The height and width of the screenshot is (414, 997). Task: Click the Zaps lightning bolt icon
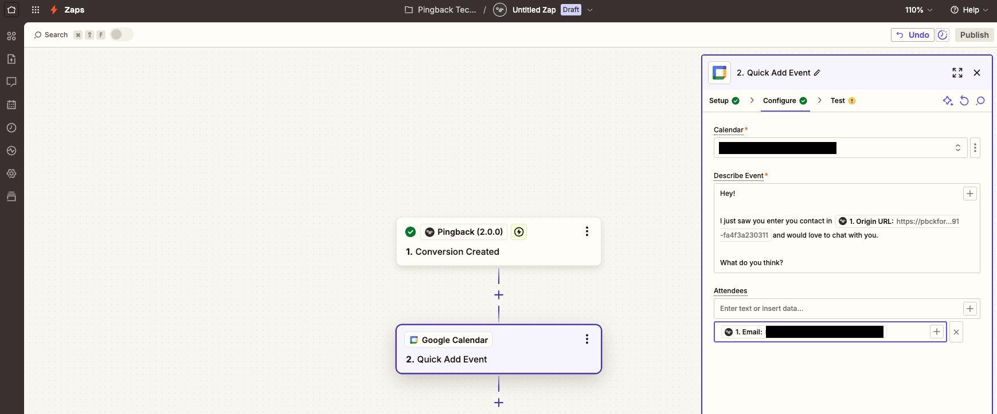(54, 10)
